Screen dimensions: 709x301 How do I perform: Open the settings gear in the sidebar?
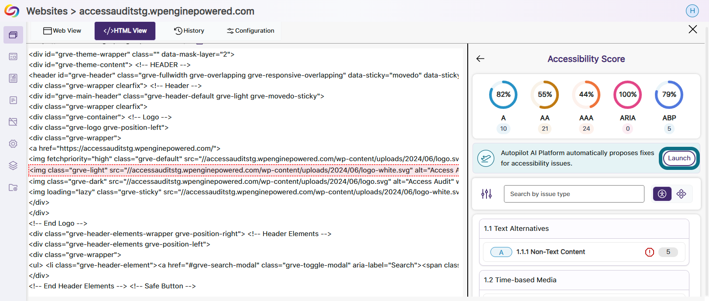click(13, 144)
